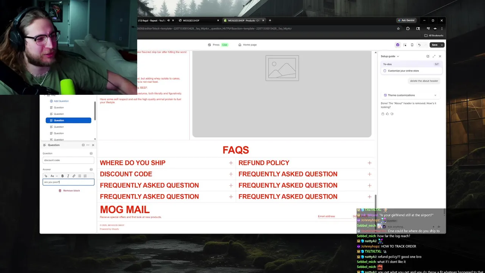Viewport: 485px width, 273px height.
Task: Switch to the first MOGGED.SHOP browser tab
Action: coord(199,20)
